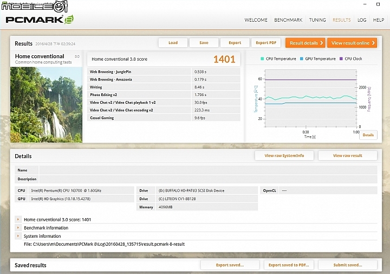Click the CPU Temperature legend swatch
Viewport: 390px width, 274px height.
(262, 59)
